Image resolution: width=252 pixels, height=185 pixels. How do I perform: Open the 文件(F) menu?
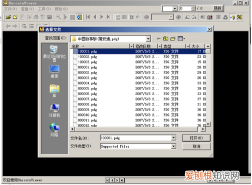point(11,9)
